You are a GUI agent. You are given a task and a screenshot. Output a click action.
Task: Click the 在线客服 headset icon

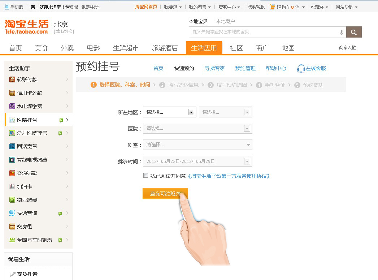point(301,68)
